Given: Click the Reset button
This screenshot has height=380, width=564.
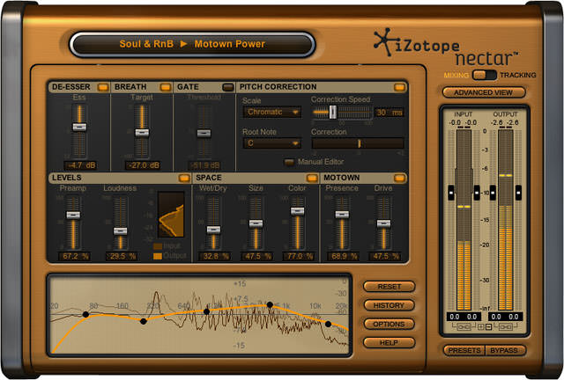Looking at the screenshot, I should click(x=390, y=287).
